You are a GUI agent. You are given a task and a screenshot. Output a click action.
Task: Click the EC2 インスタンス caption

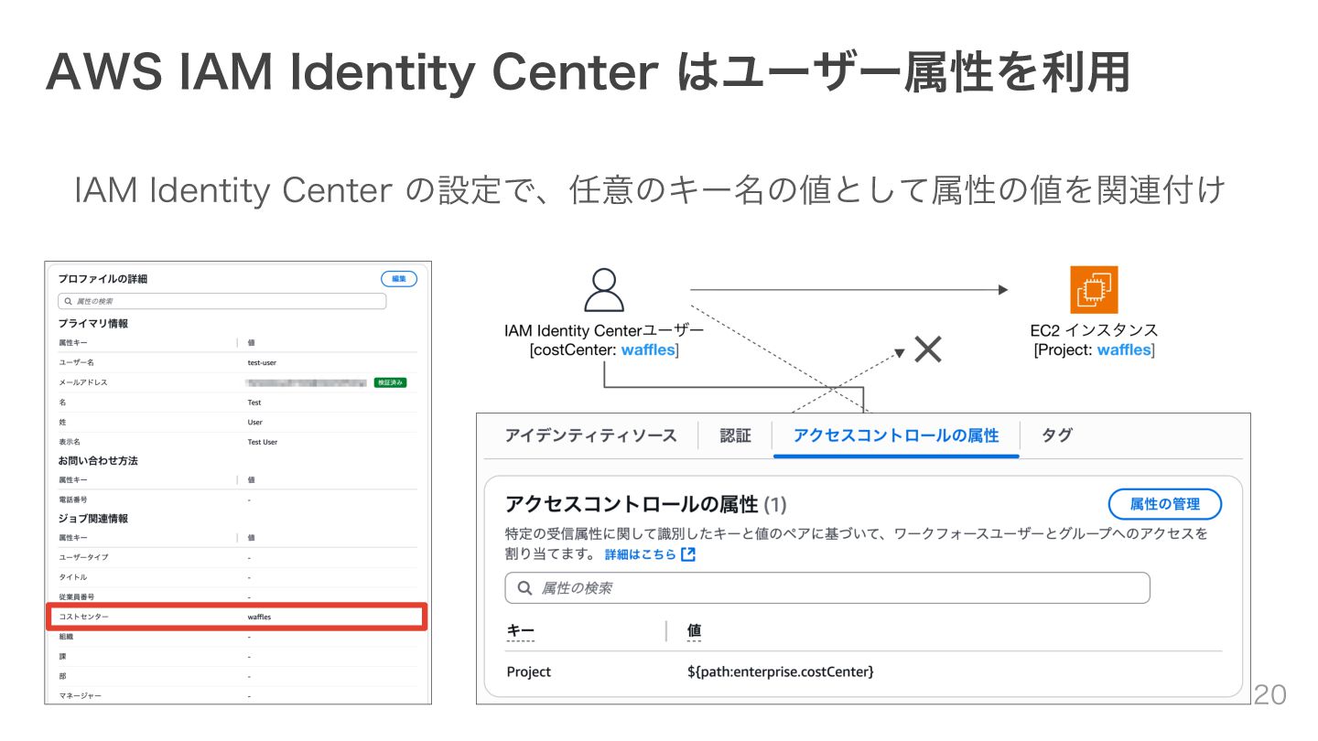(x=1094, y=330)
